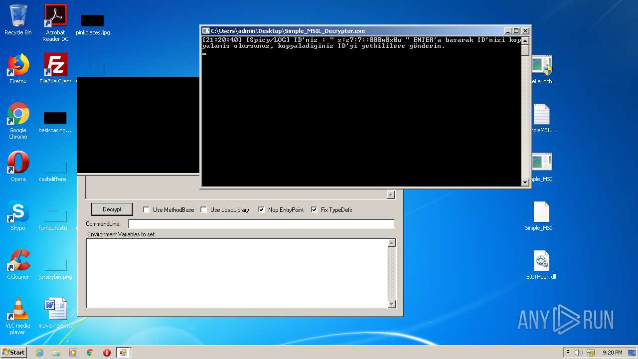Open SJITHook.dll desktop file
638x359 pixels.
click(541, 264)
